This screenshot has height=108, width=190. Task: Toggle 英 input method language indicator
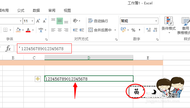[136, 92]
